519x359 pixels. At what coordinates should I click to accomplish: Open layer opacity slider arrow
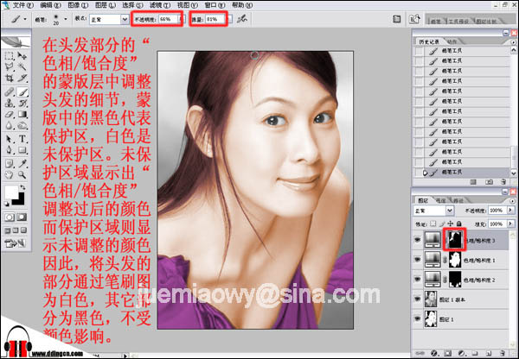point(510,210)
